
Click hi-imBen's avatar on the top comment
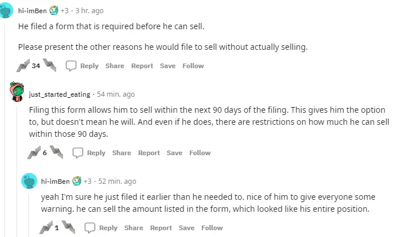pyautogui.click(x=9, y=9)
